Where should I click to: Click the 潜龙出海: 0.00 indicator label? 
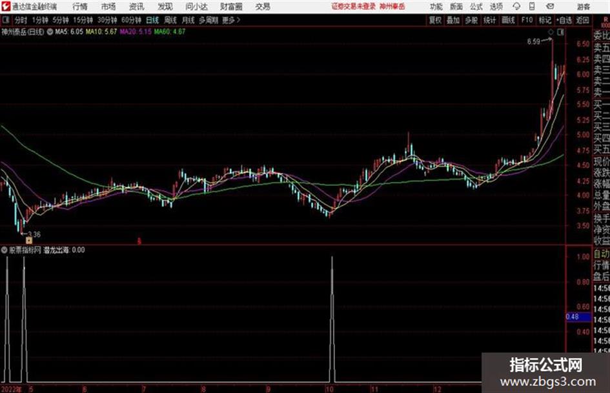(x=64, y=250)
